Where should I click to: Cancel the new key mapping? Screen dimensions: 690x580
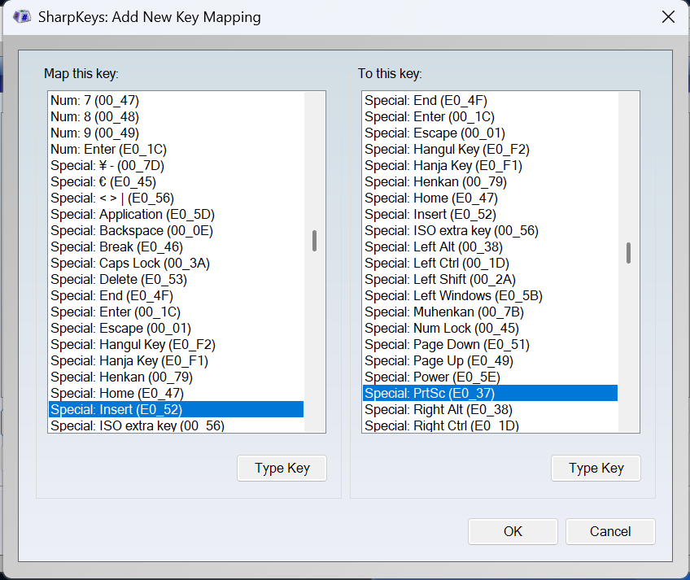tap(610, 531)
